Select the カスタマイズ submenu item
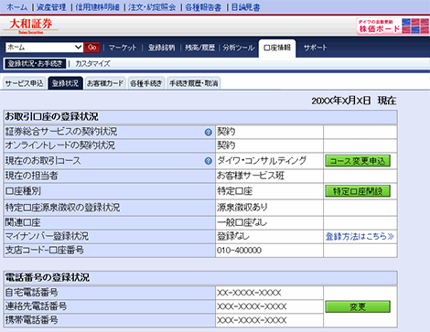430x332 pixels. [92, 63]
